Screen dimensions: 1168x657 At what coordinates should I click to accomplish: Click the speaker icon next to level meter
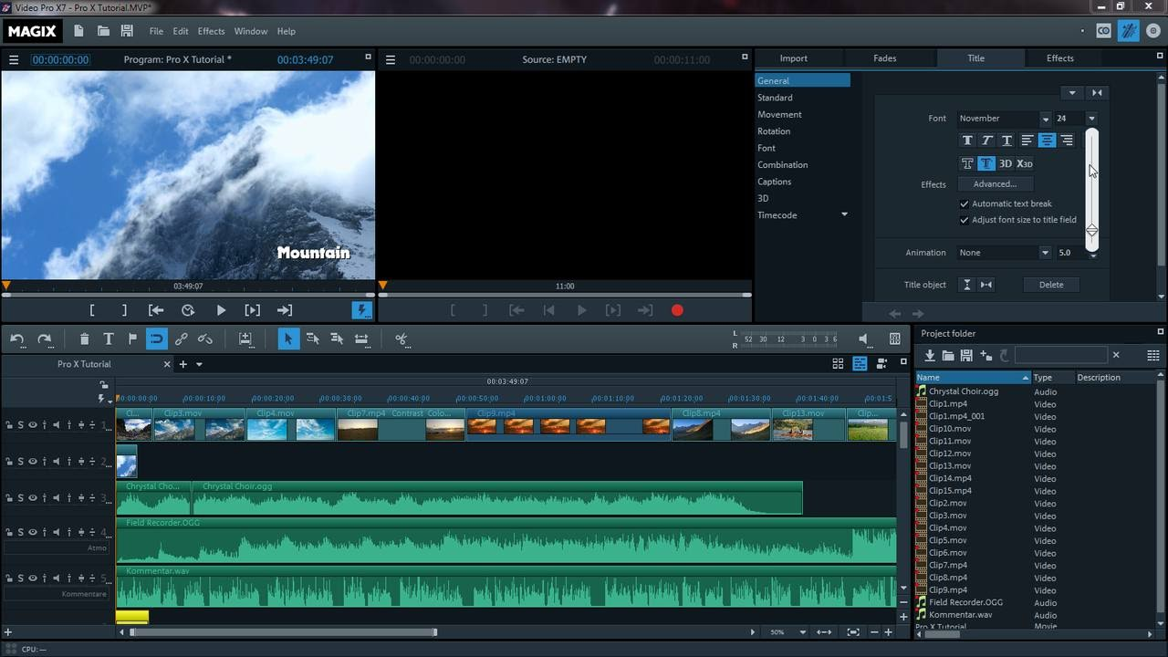864,339
